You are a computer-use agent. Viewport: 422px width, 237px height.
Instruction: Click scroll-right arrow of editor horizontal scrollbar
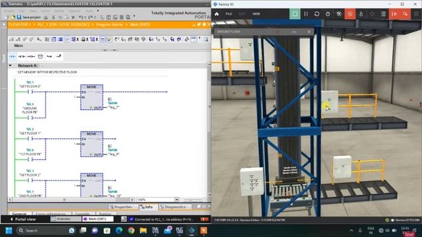coord(132,199)
